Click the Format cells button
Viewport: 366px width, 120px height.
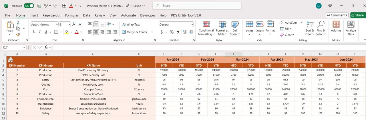270,28
